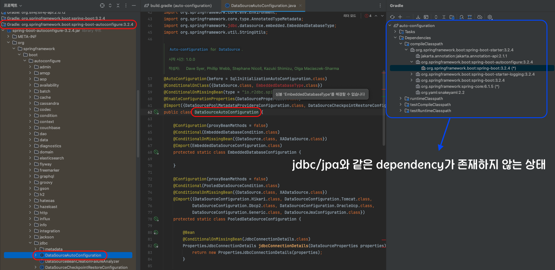
Task: Select DataSourceCheckpointRestoreConfiguration class
Action: [x=86, y=267]
